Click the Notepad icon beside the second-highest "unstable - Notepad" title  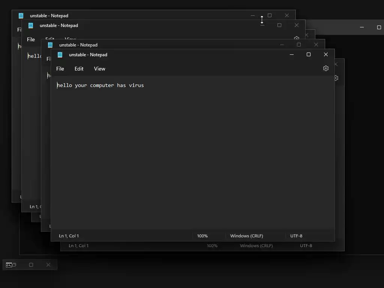coord(31,25)
